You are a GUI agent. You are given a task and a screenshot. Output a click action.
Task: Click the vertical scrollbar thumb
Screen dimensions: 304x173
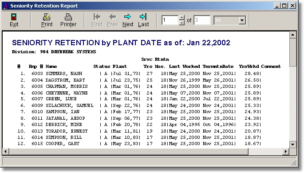292,52
